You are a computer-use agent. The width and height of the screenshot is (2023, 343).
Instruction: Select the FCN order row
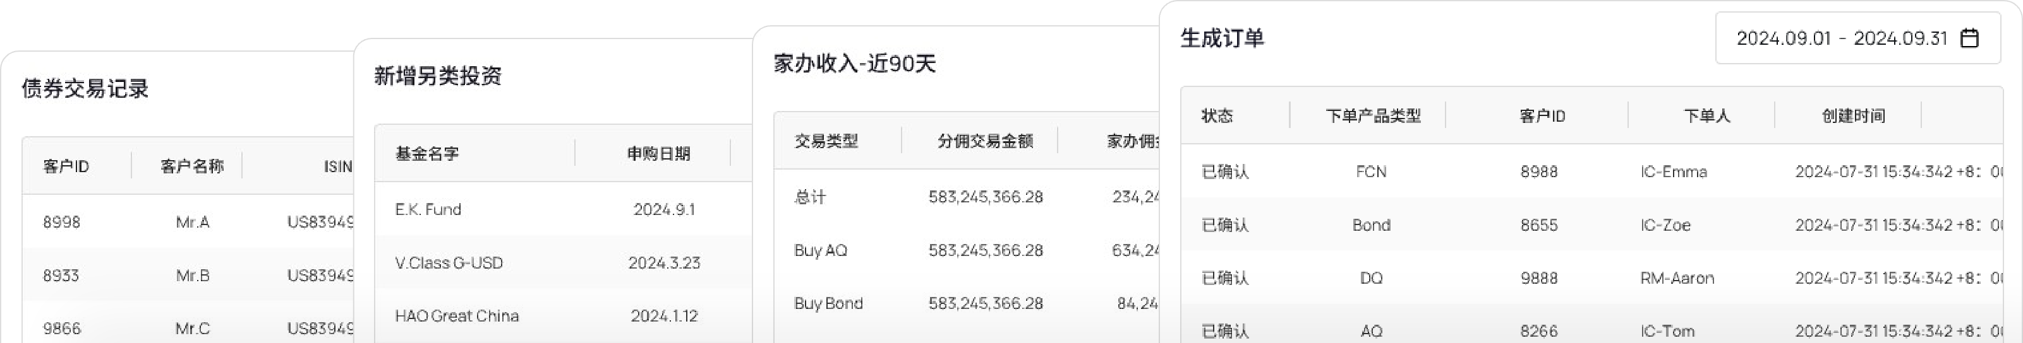1371,171
